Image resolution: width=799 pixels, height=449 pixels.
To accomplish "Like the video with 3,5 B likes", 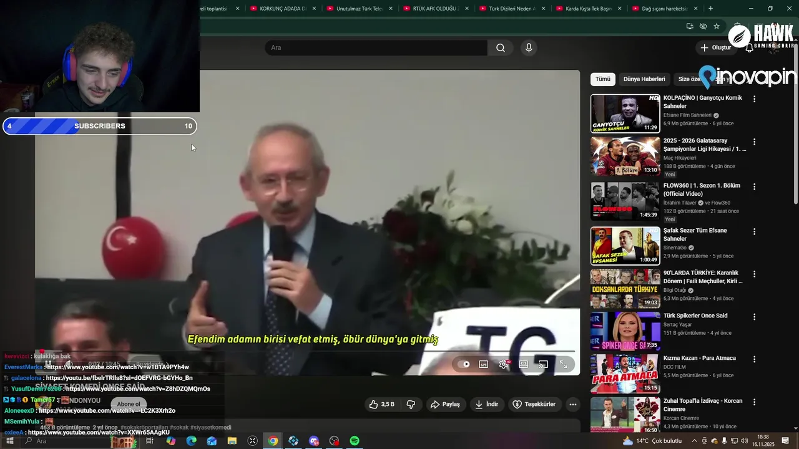I will (x=381, y=404).
